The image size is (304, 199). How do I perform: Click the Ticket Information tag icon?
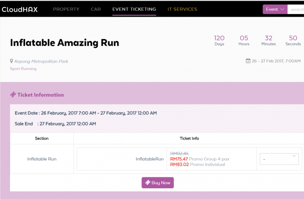[13, 95]
